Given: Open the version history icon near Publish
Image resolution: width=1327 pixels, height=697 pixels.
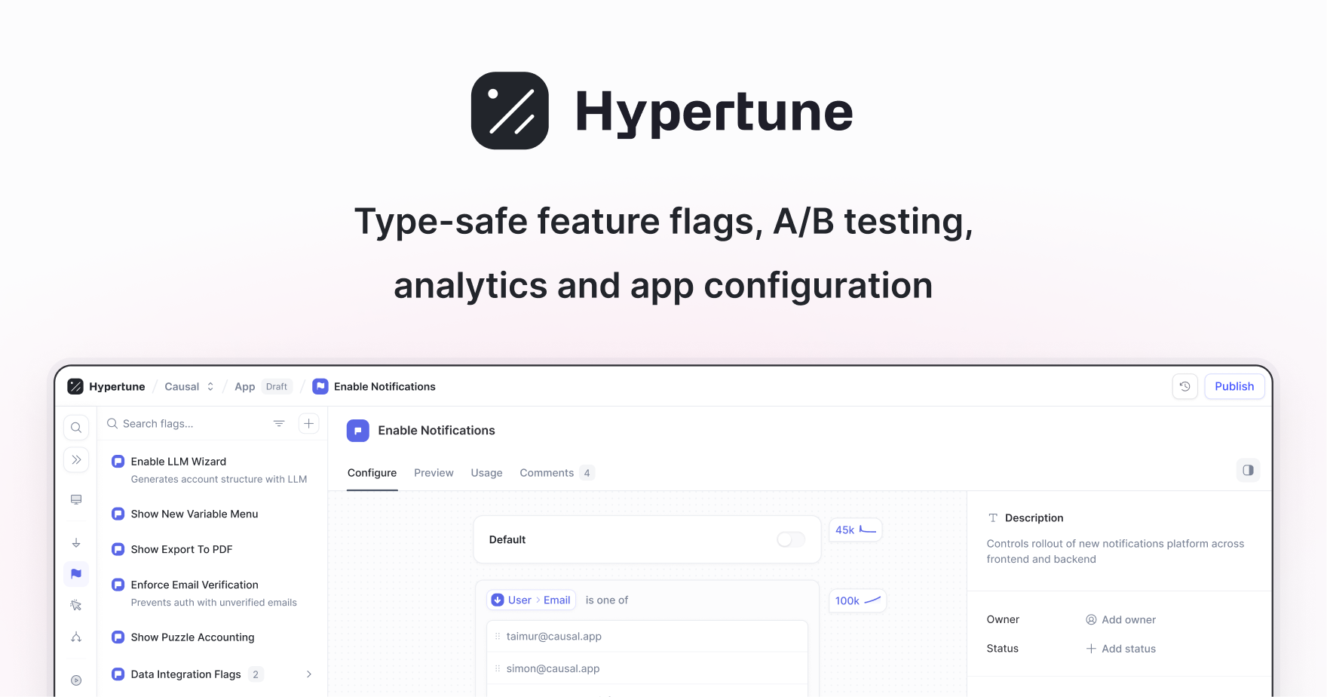Looking at the screenshot, I should pos(1184,386).
